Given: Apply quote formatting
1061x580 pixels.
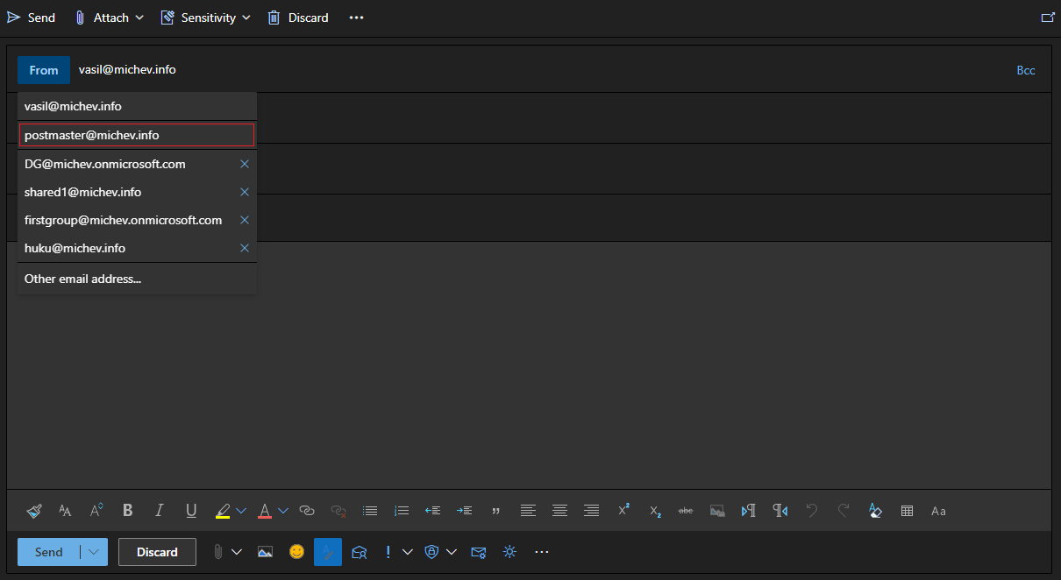Looking at the screenshot, I should 496,510.
